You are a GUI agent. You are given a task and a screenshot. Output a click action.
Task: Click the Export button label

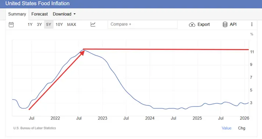coord(203,25)
